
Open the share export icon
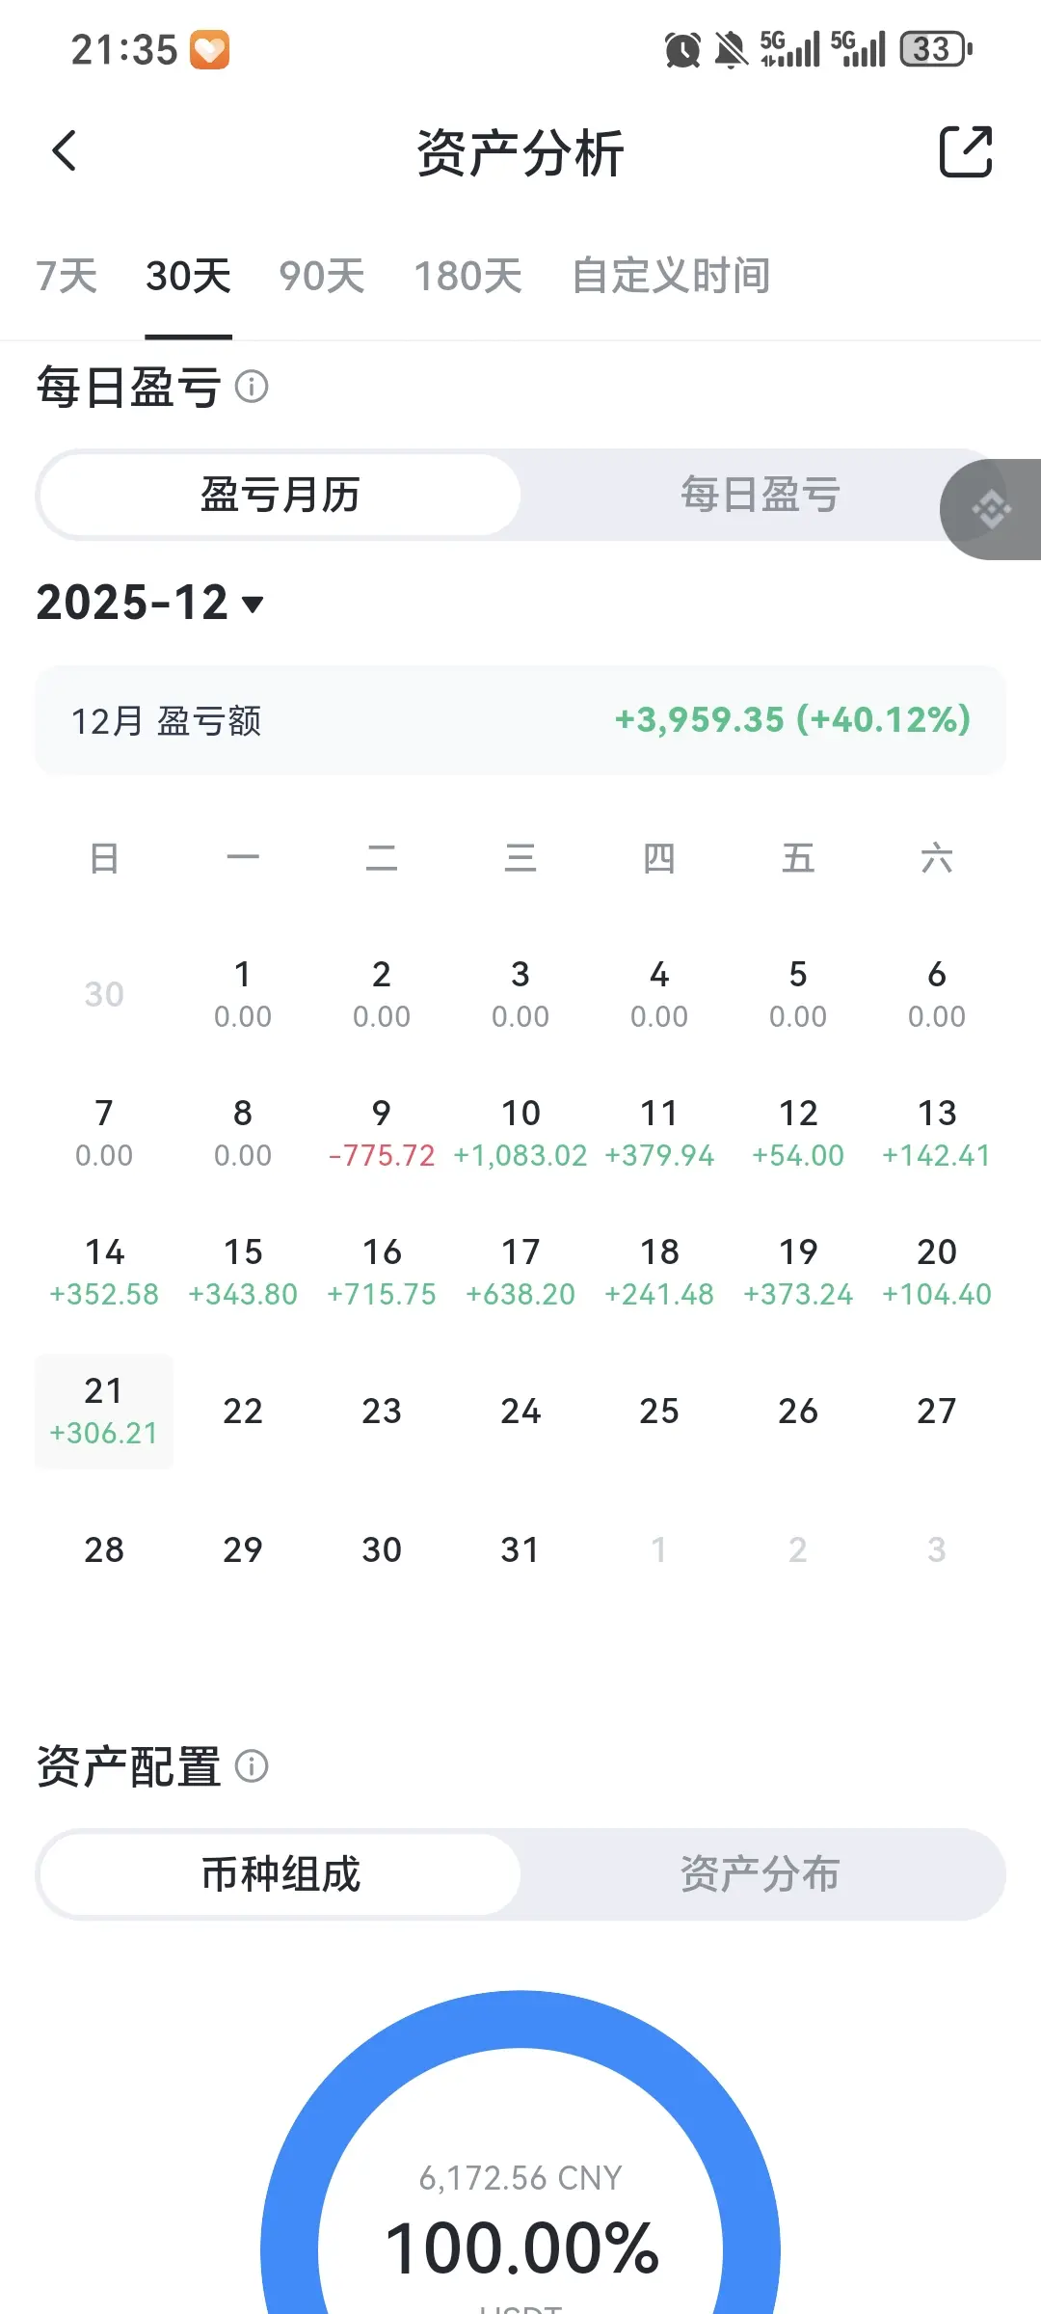[966, 151]
